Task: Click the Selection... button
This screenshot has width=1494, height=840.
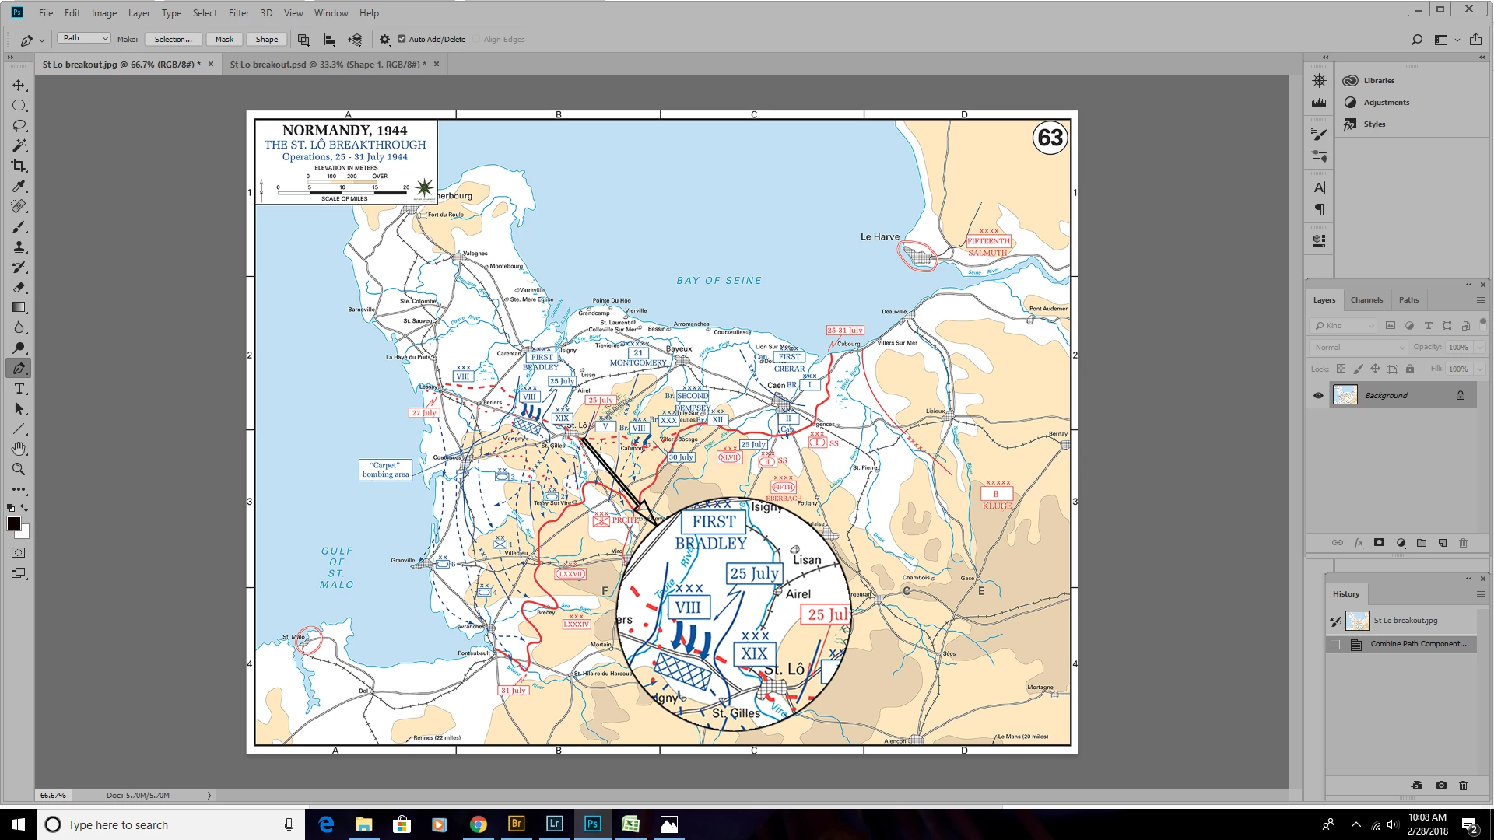Action: (x=173, y=39)
